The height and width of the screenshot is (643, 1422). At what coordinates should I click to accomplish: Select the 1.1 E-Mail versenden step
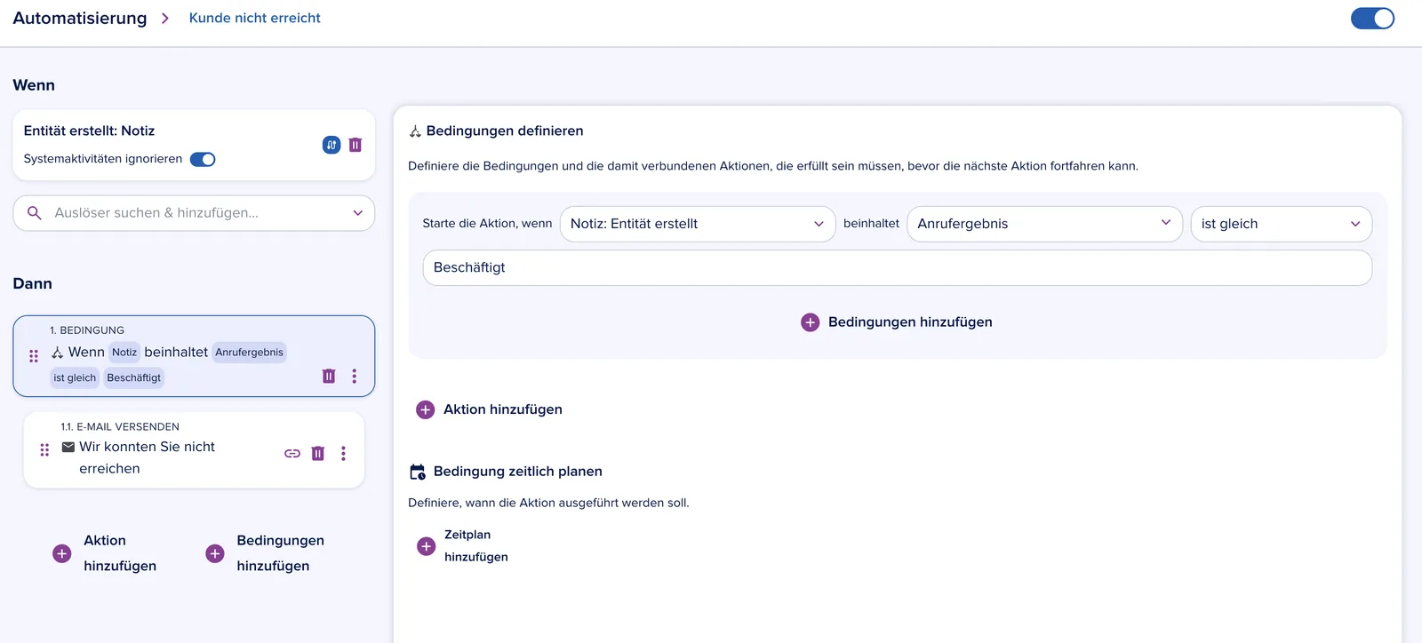coord(194,449)
